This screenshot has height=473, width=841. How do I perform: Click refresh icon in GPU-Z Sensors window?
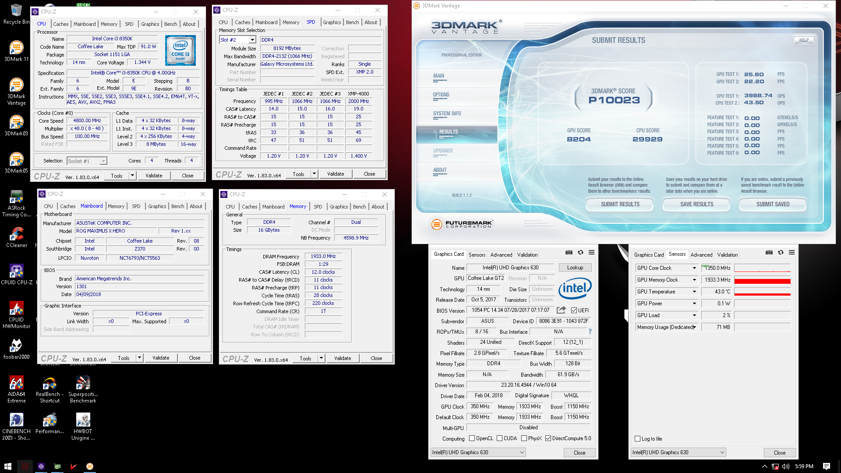tap(781, 252)
